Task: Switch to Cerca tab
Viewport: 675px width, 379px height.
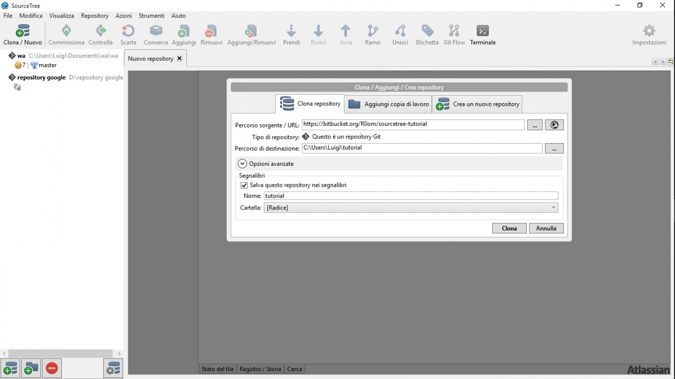Action: point(294,369)
